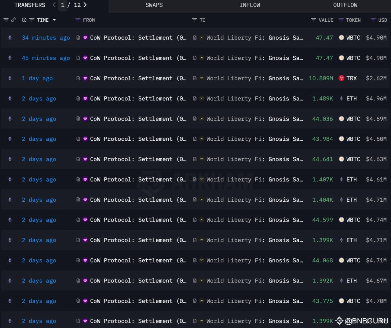Switch to the SWAPS tab
The height and width of the screenshot is (328, 391).
(x=154, y=5)
